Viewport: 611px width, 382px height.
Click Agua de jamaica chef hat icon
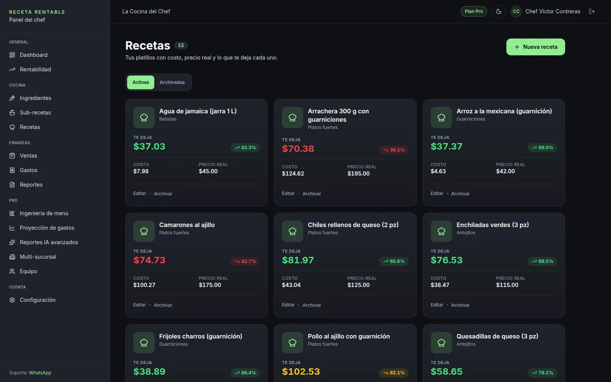click(x=144, y=118)
